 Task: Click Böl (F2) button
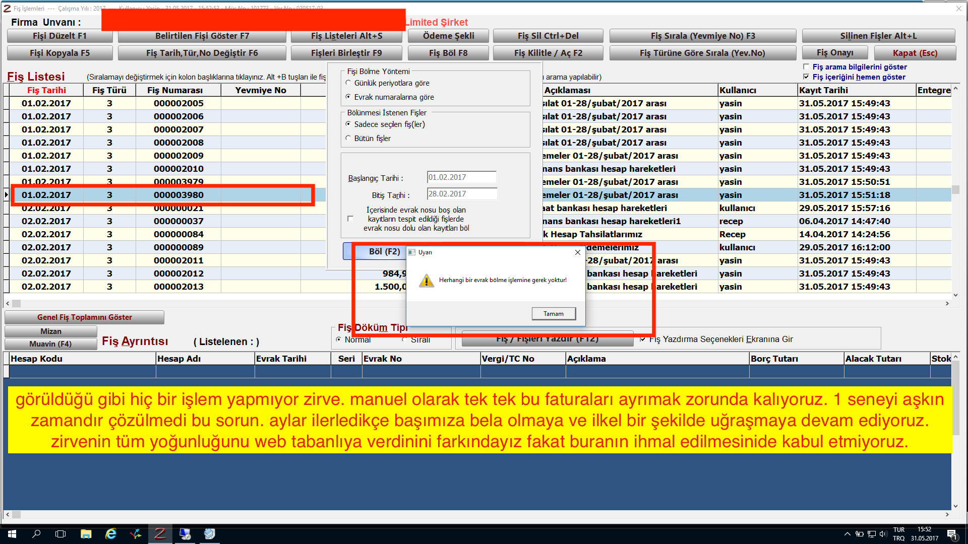pyautogui.click(x=384, y=251)
